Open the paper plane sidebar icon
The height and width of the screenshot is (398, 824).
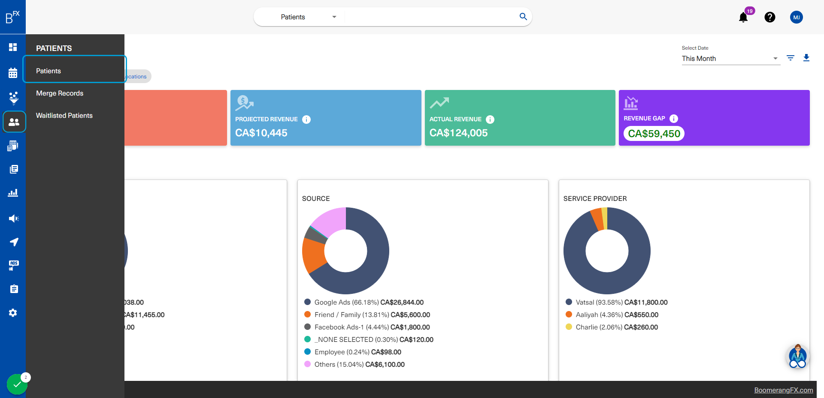point(14,242)
